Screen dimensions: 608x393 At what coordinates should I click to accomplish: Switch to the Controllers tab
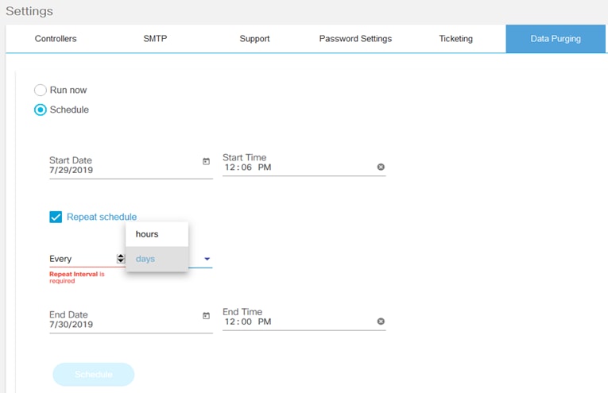57,38
